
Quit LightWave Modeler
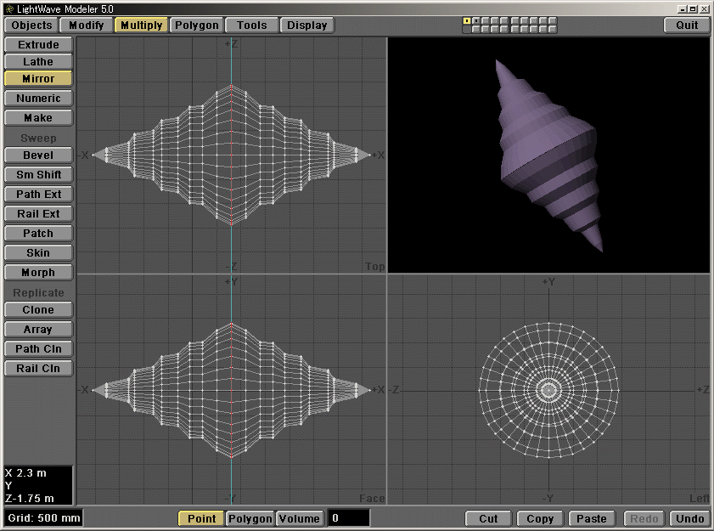[x=686, y=25]
